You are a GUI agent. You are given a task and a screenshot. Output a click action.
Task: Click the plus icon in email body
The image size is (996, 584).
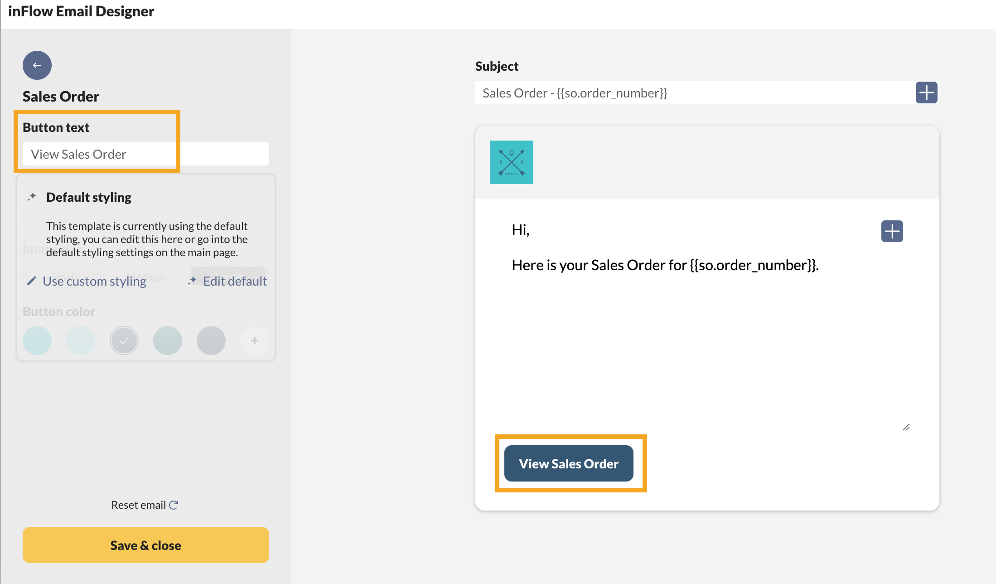[x=892, y=232]
